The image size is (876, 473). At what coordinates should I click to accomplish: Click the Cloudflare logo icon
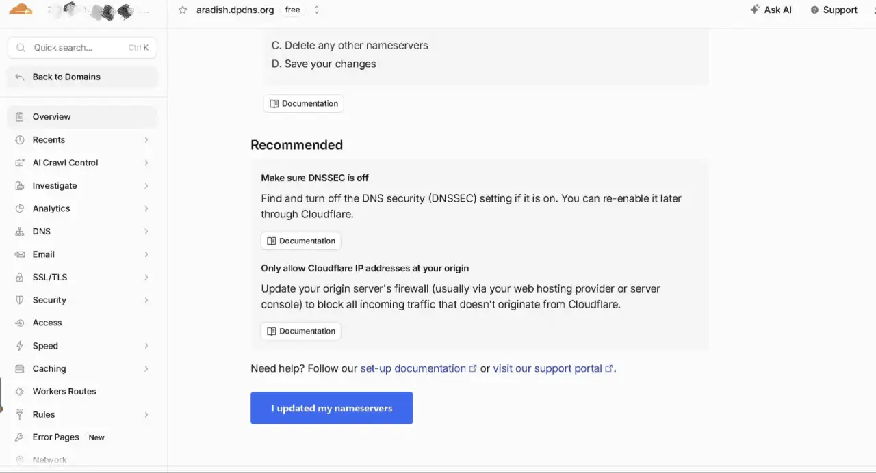point(21,10)
